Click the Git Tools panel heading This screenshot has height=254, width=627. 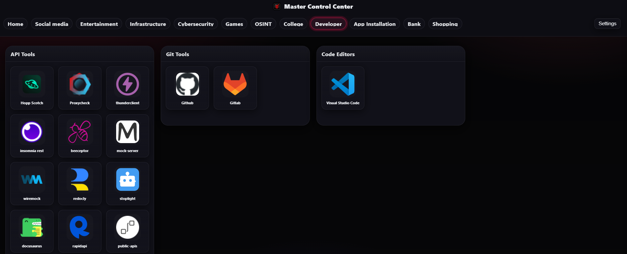(x=177, y=54)
